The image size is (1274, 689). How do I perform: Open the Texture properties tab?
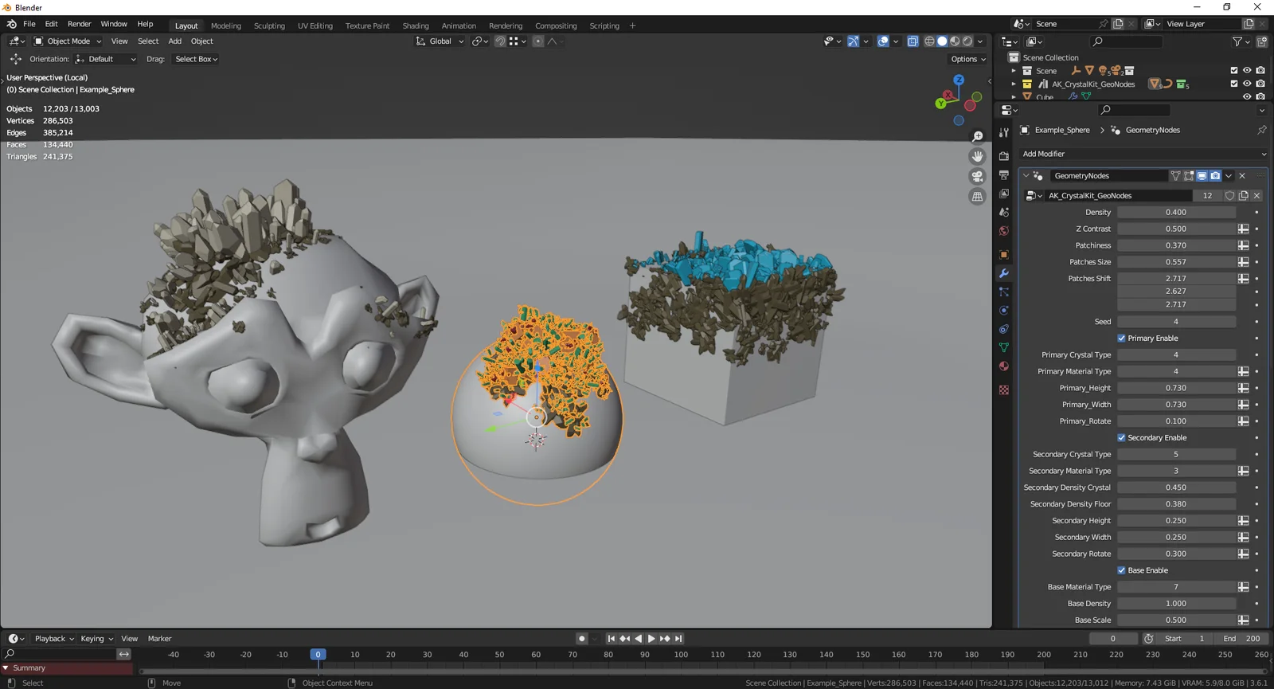(1004, 390)
